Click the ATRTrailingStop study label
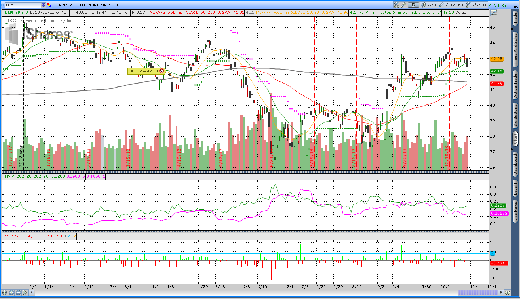Image resolution: width=520 pixels, height=299 pixels. pos(400,13)
